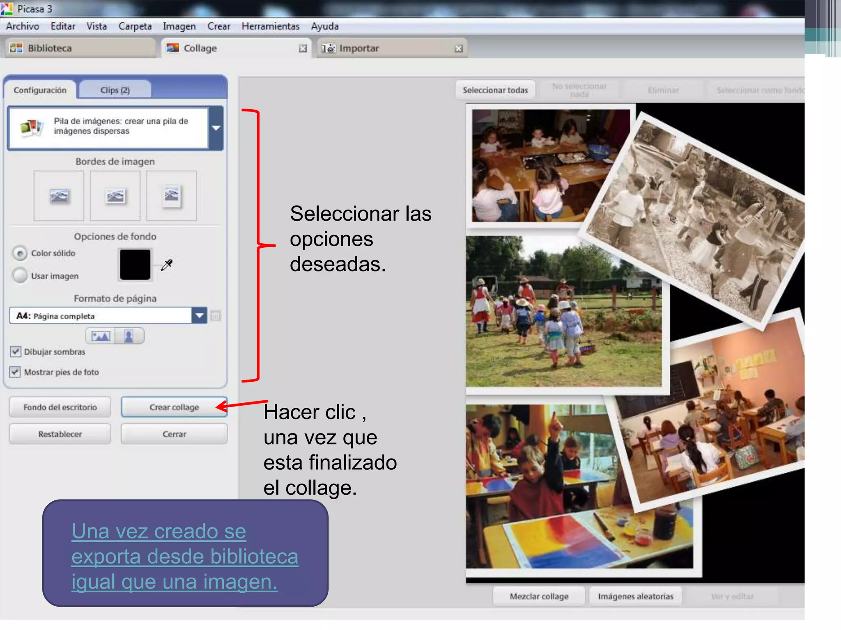Click the Ver y editar button
This screenshot has width=841, height=630.
(732, 596)
